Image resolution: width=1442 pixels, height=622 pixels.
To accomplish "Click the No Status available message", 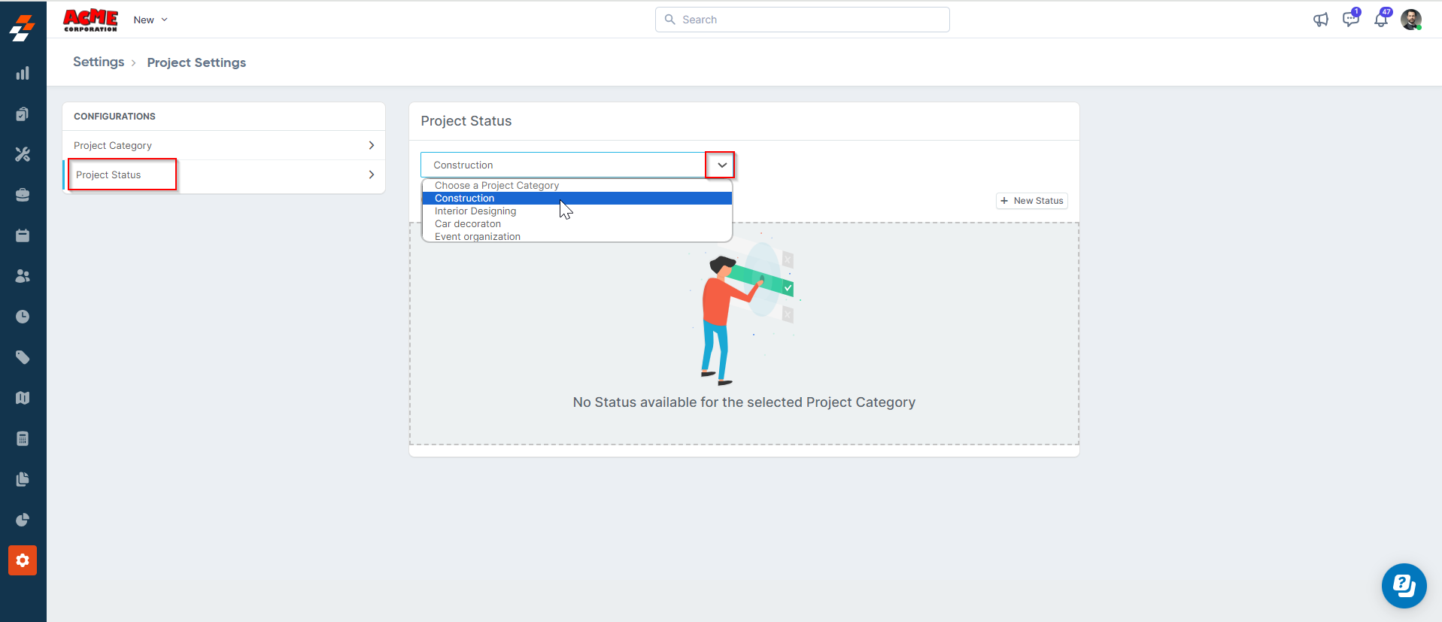I will (x=744, y=402).
